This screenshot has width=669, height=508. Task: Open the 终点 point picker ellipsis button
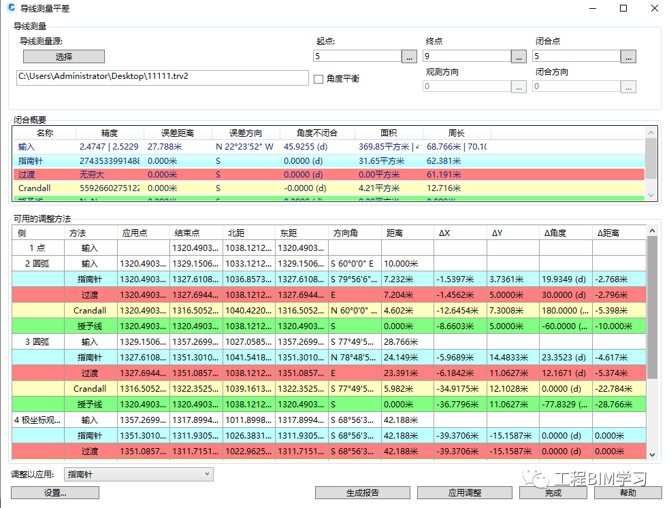pos(519,56)
